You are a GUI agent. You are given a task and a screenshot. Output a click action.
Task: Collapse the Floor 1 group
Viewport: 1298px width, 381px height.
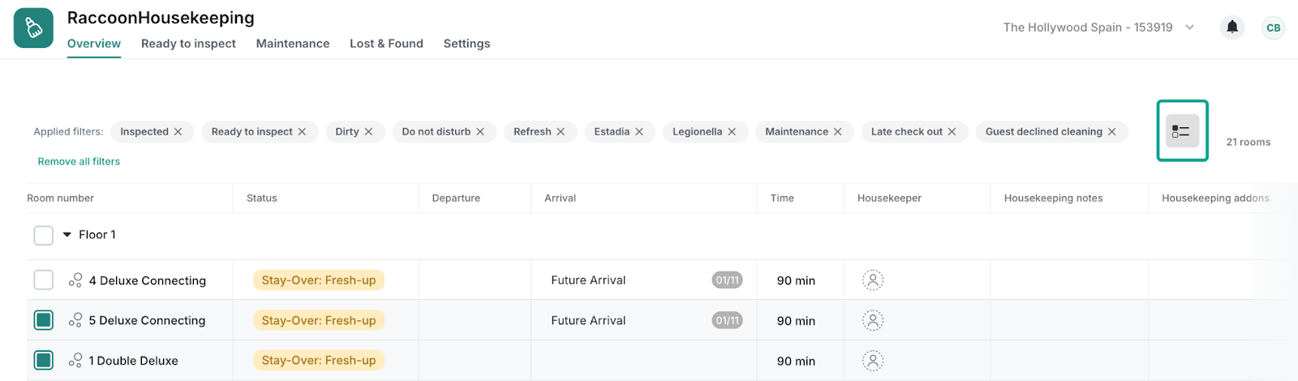click(67, 235)
